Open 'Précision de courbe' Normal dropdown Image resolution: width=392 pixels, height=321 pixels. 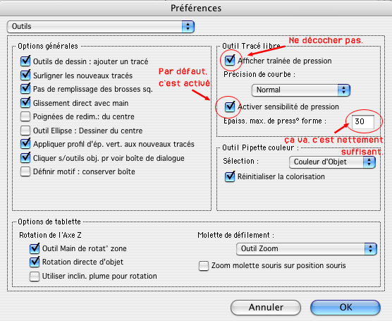pos(301,90)
